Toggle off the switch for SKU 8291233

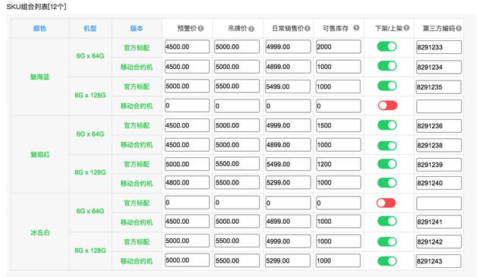(387, 46)
